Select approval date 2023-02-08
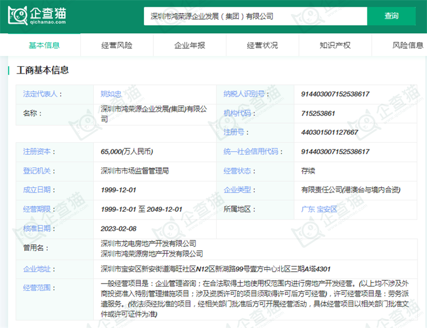427x328 pixels. [118, 229]
